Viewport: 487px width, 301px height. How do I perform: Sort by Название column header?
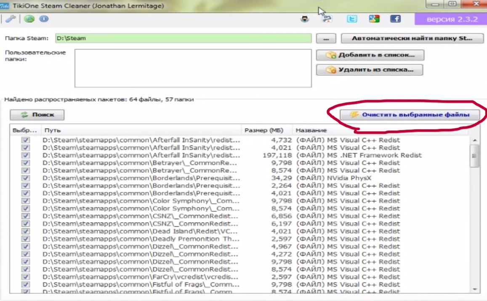pos(381,130)
